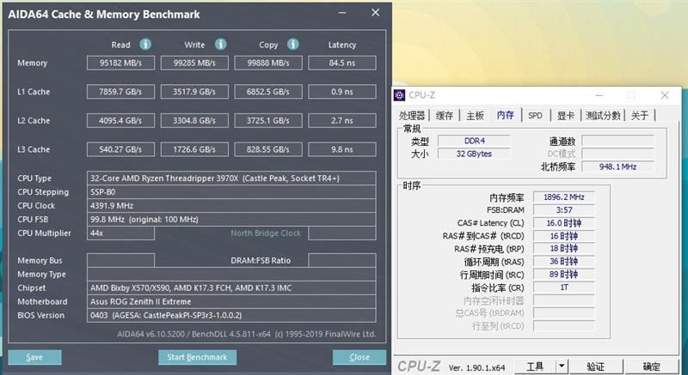Switch to the 处理器 tab in CPU-Z
This screenshot has height=375, width=688.
pyautogui.click(x=412, y=116)
